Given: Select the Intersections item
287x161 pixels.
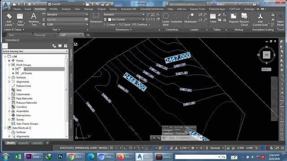Looking at the screenshot, I should (x=23, y=115).
